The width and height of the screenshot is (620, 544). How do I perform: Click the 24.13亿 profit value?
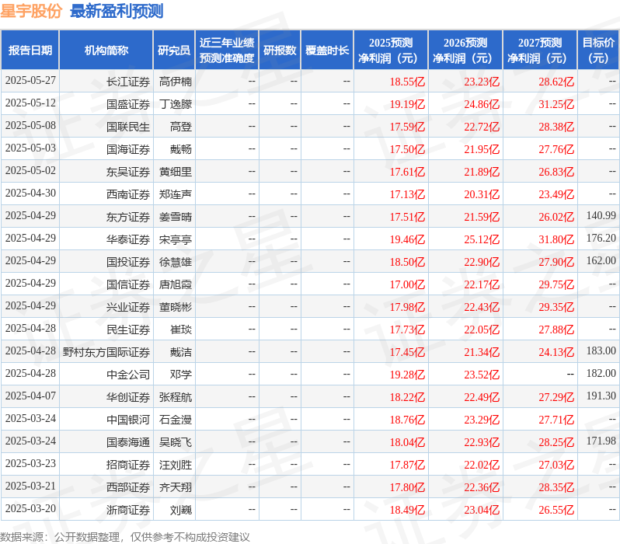click(556, 353)
